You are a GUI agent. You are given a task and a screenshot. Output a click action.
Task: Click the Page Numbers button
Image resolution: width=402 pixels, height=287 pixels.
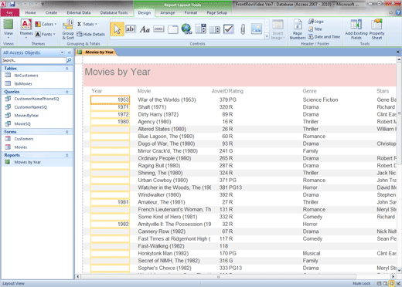click(x=298, y=29)
